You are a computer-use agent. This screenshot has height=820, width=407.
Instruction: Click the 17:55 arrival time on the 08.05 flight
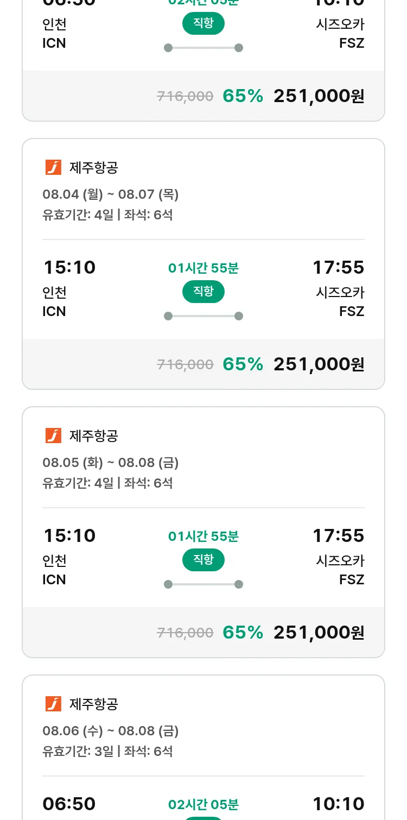[338, 535]
